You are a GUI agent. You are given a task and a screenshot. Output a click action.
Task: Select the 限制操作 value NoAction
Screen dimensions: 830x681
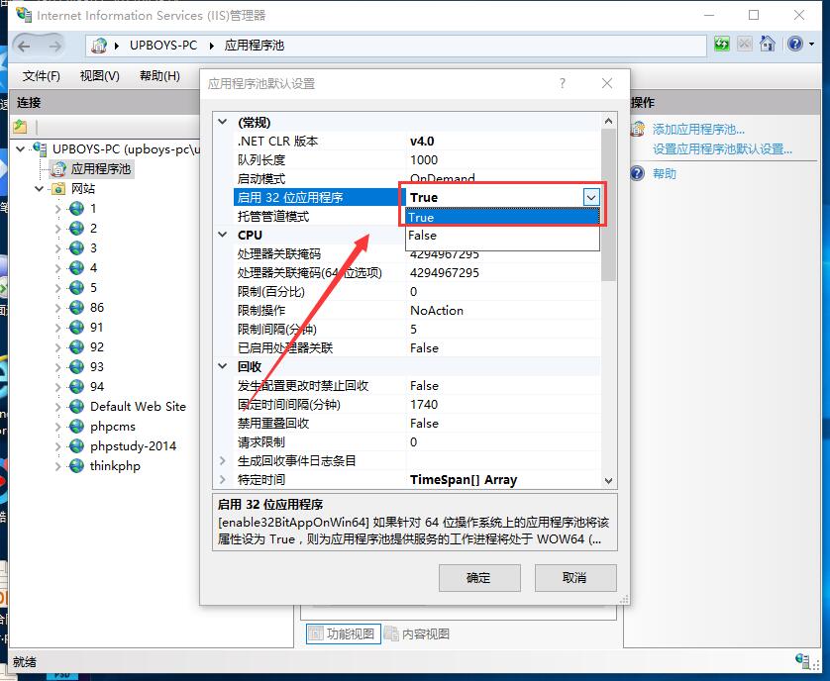click(437, 311)
